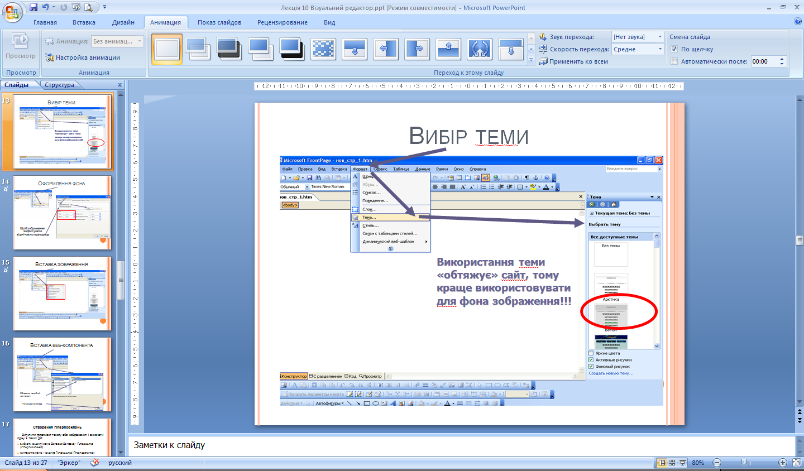Start slideshow from status bar icon
The image size is (804, 471).
(682, 463)
